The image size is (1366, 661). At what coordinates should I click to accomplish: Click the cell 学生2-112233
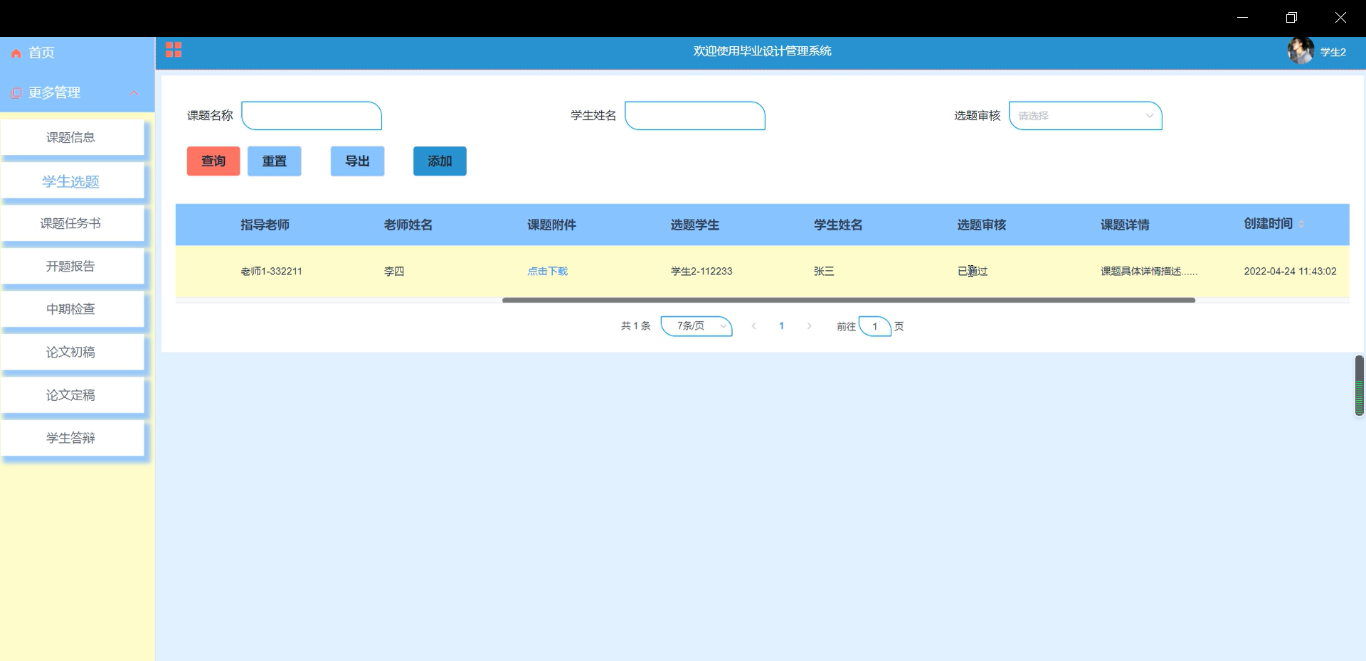click(701, 272)
